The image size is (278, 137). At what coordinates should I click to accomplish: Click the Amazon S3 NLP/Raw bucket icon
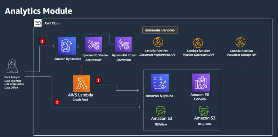click(x=161, y=111)
